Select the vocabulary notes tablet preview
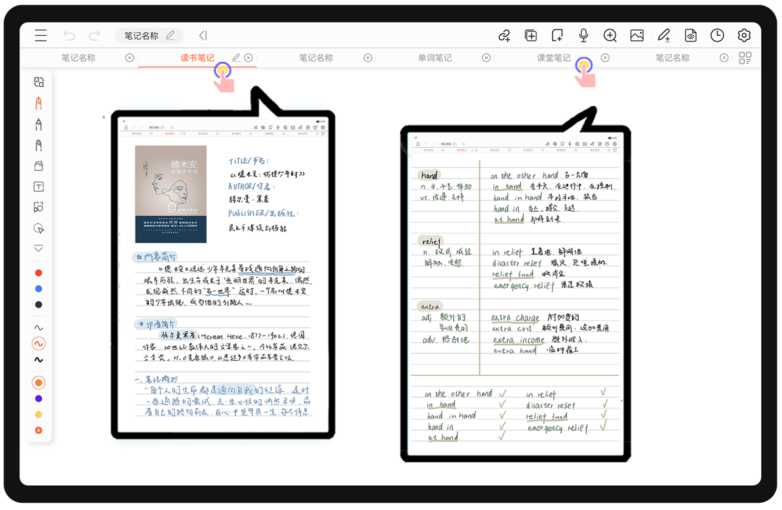Screen dimensions: 782x510 tap(515, 293)
